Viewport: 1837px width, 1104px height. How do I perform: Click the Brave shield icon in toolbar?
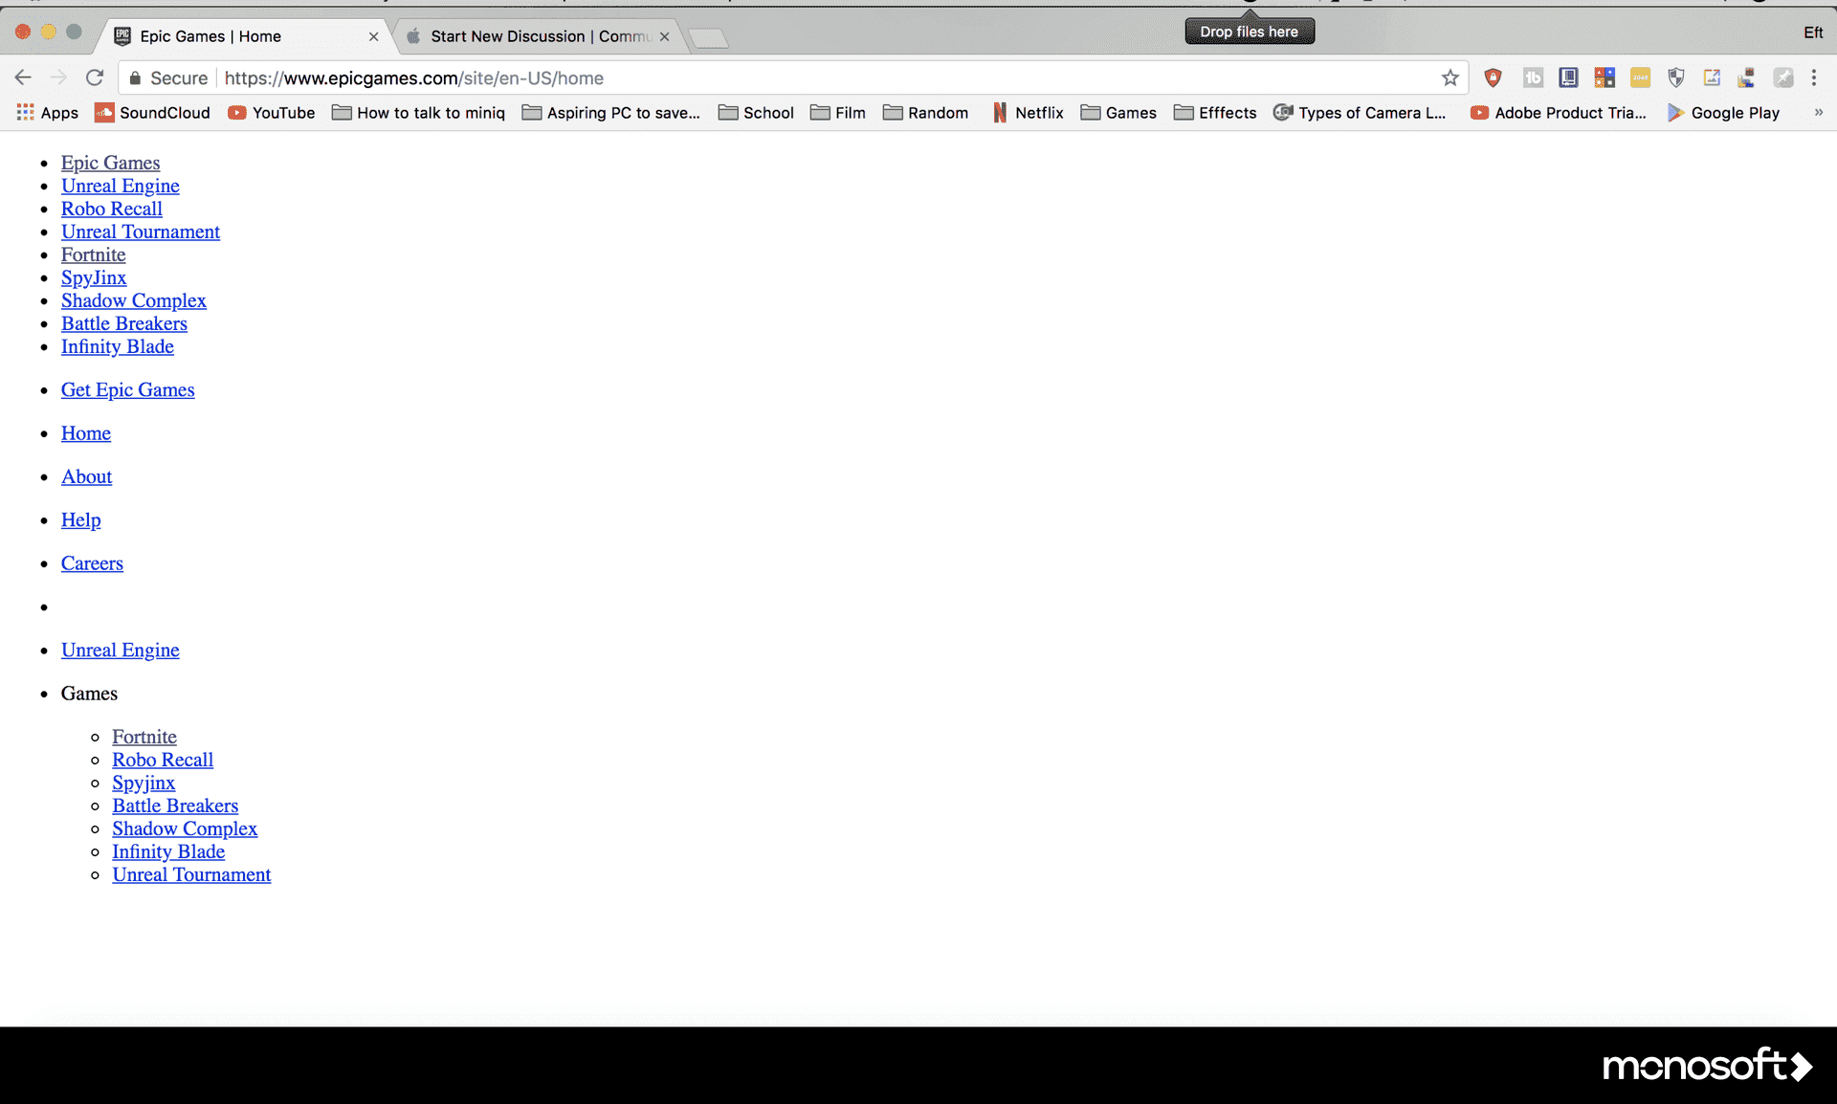tap(1494, 77)
